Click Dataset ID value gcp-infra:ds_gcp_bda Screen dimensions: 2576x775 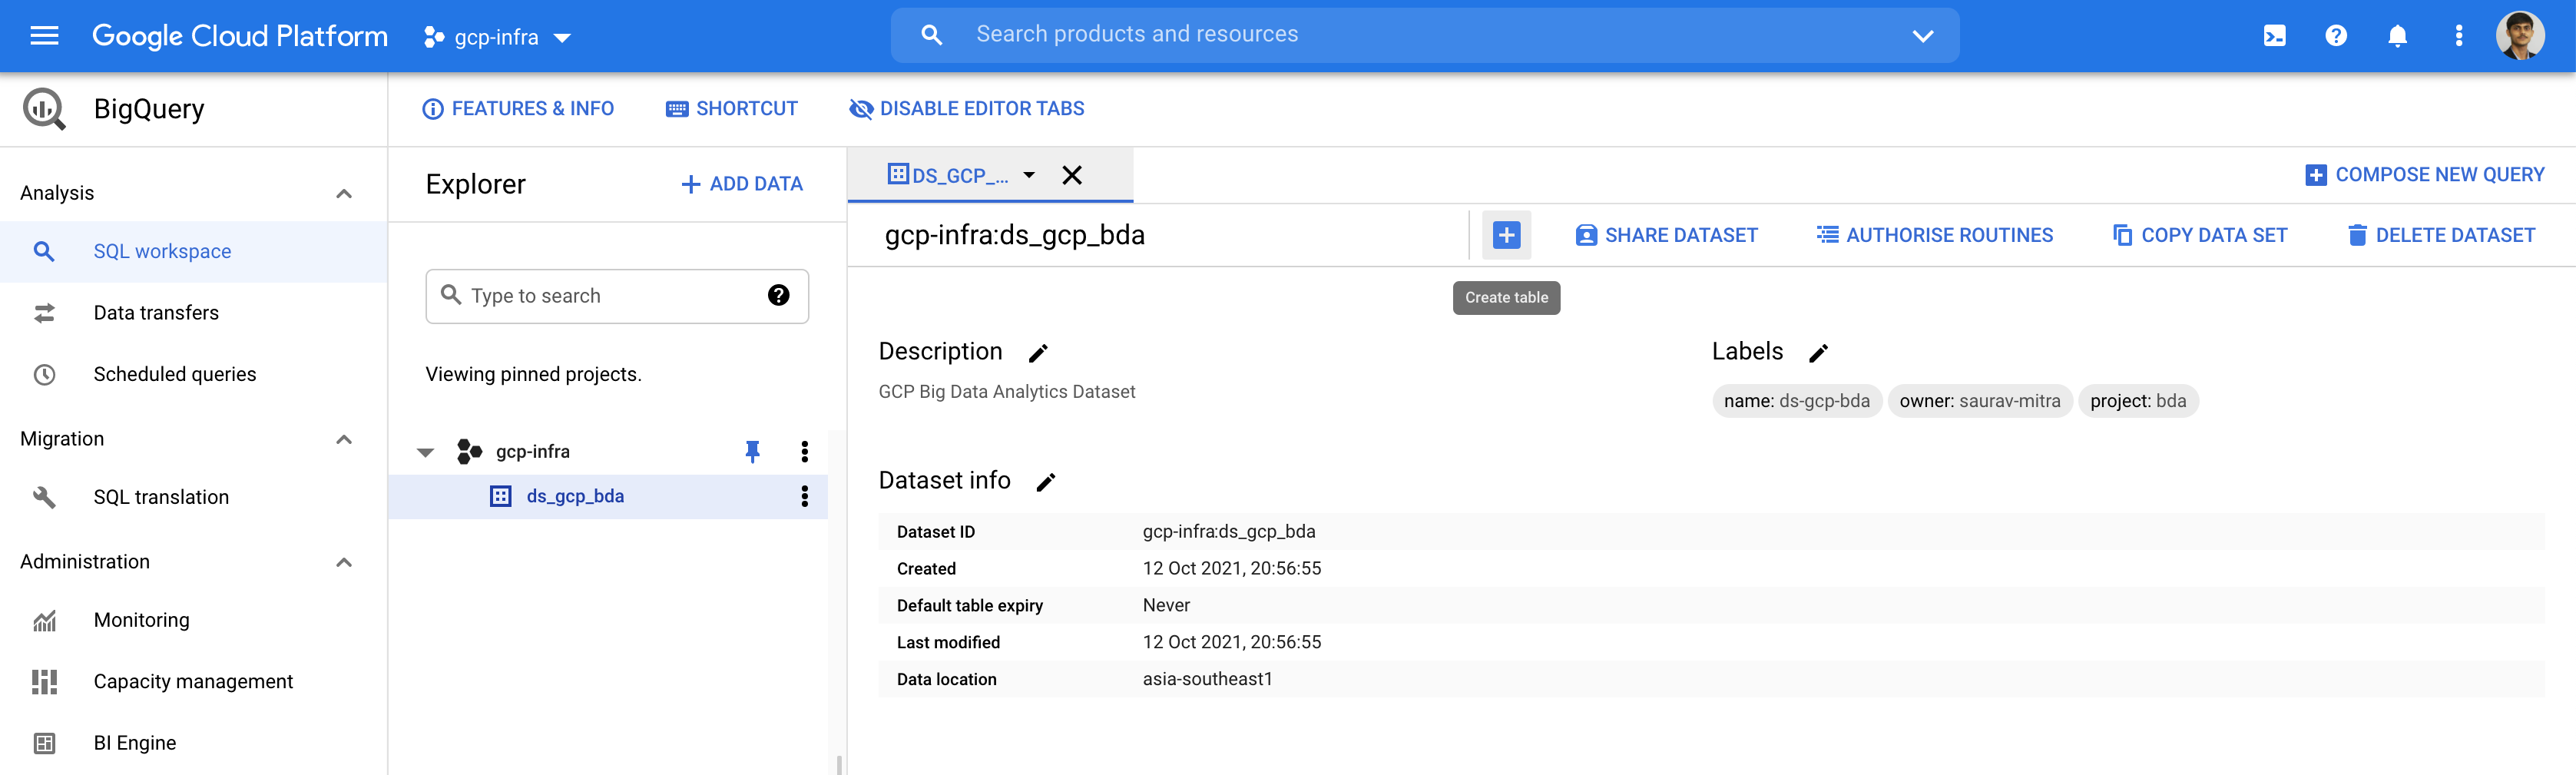point(1229,532)
